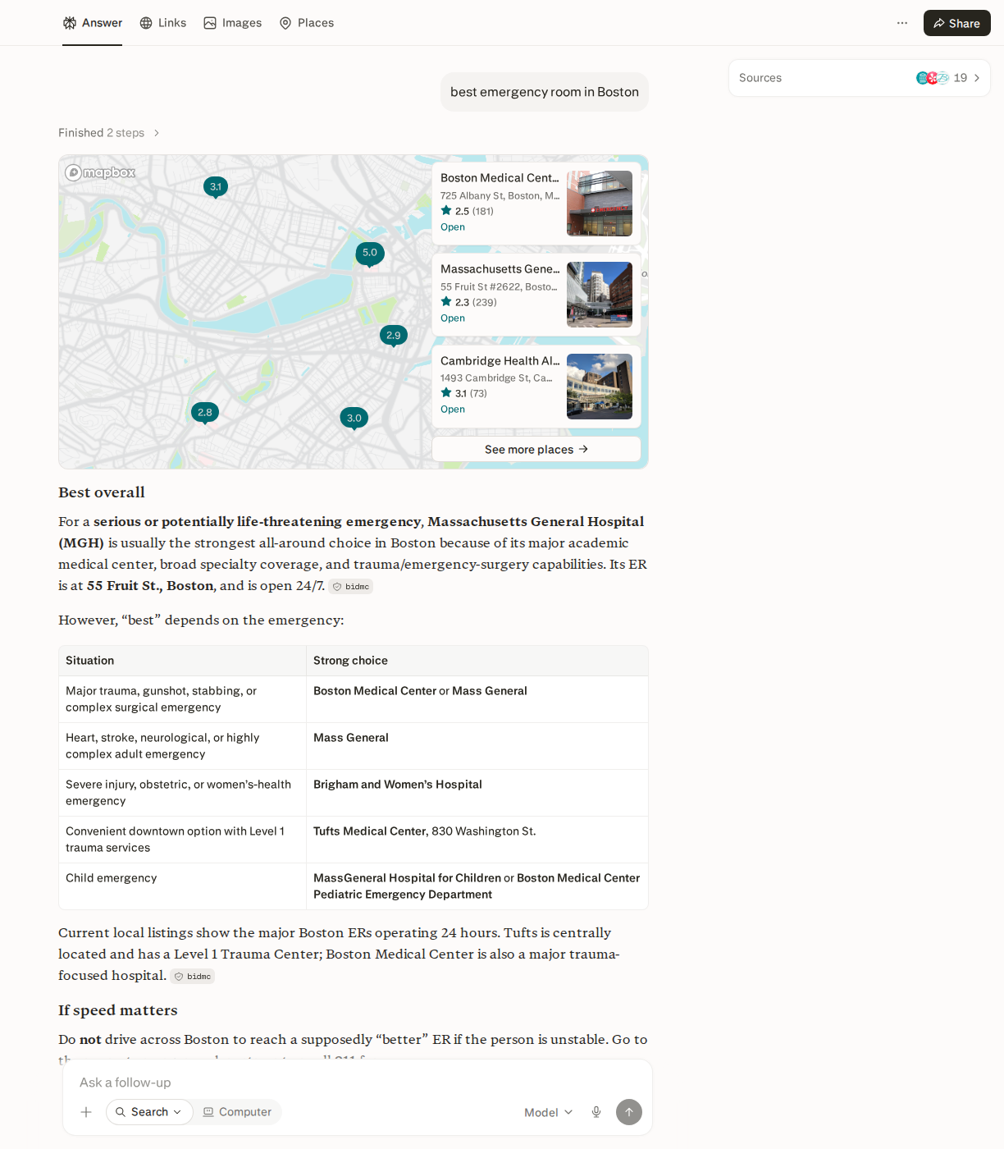
Task: Open the Search mode dropdown
Action: (x=149, y=1112)
